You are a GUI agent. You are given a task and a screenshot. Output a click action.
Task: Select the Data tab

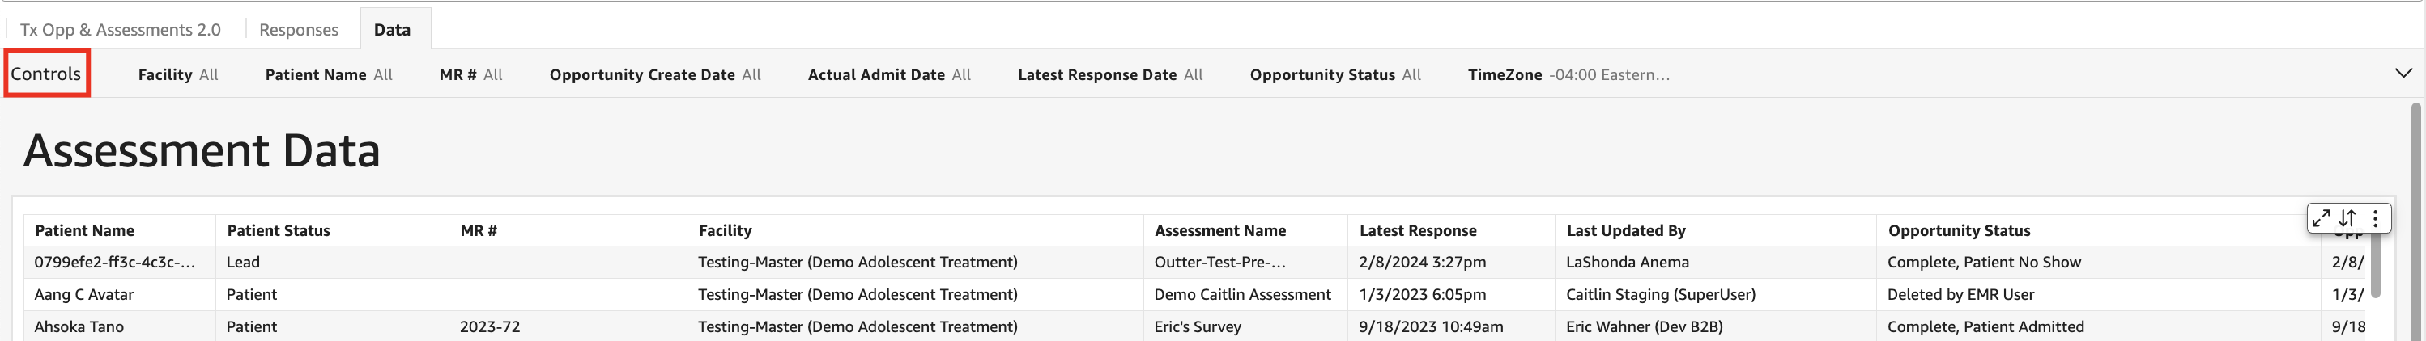click(x=392, y=29)
